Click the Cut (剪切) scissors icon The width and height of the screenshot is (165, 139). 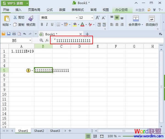coord(15,18)
